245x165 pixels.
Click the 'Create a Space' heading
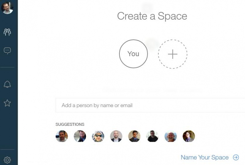[152, 16]
